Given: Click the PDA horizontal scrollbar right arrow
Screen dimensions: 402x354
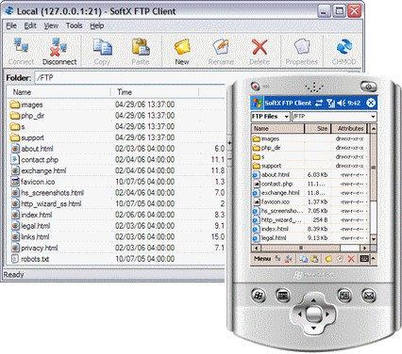Looking at the screenshot, I should [x=365, y=248].
